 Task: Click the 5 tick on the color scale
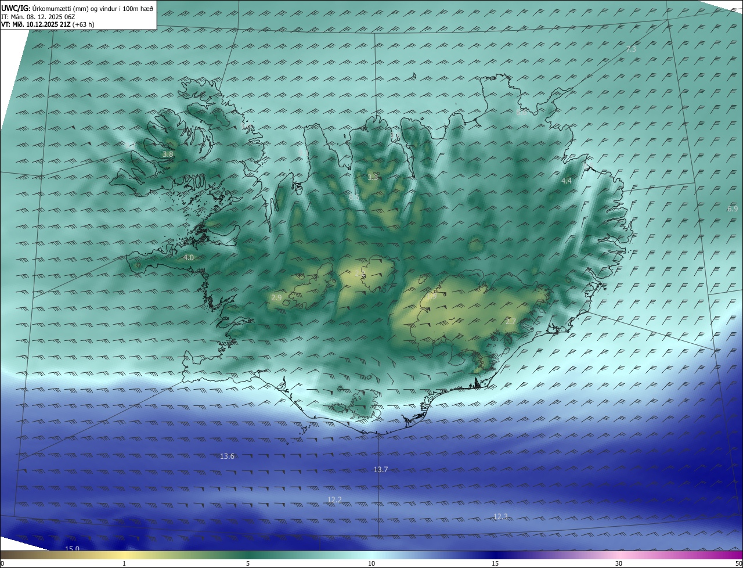[x=248, y=563]
